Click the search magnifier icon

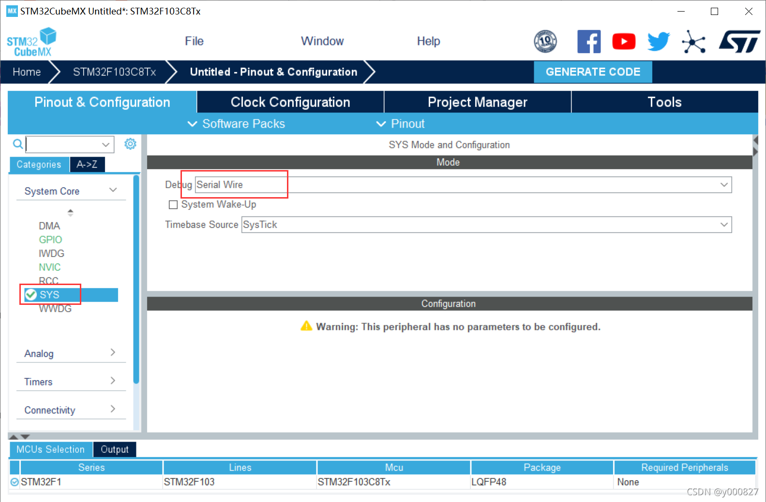[17, 144]
